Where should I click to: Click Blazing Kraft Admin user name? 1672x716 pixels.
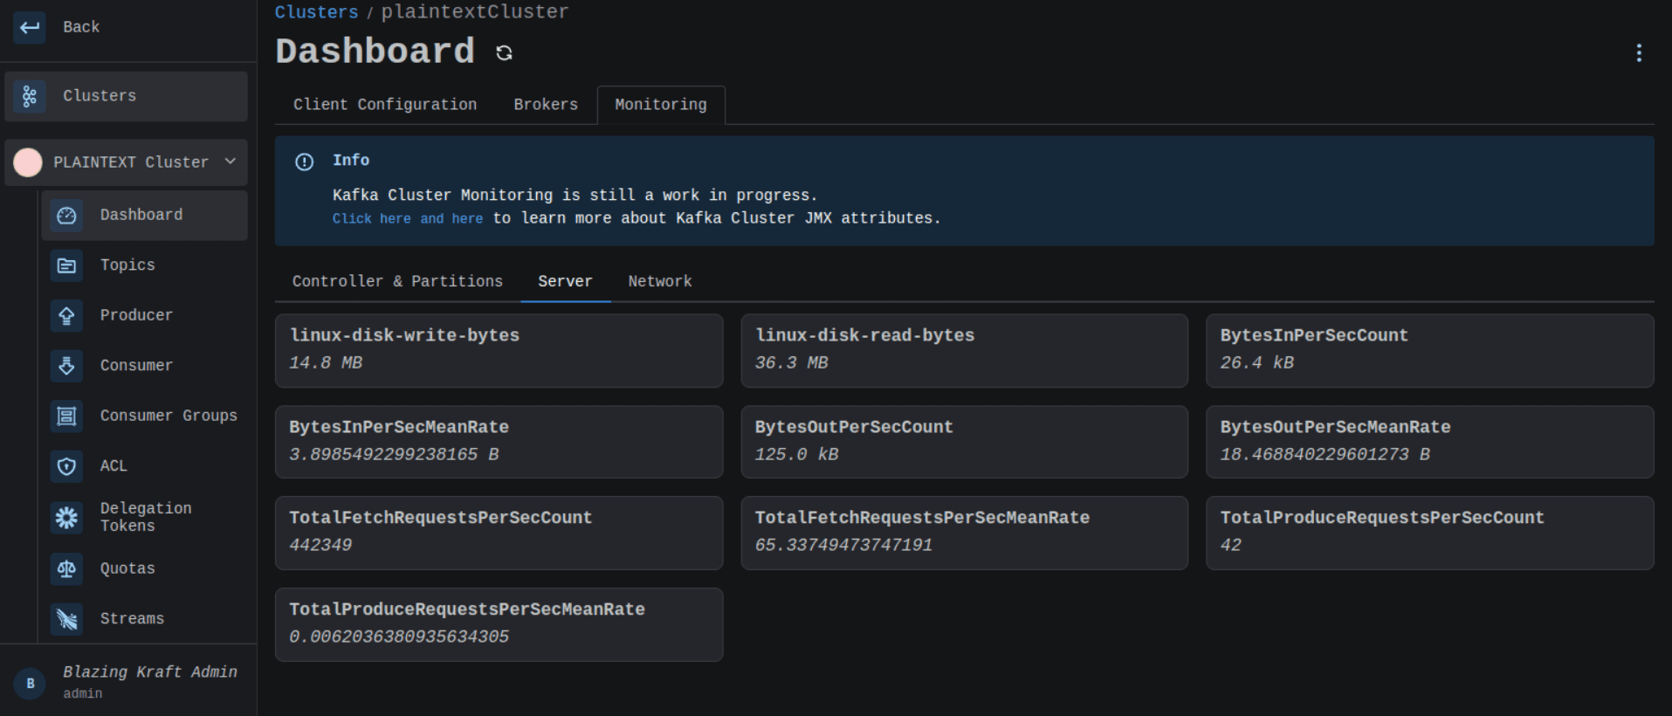click(x=150, y=671)
